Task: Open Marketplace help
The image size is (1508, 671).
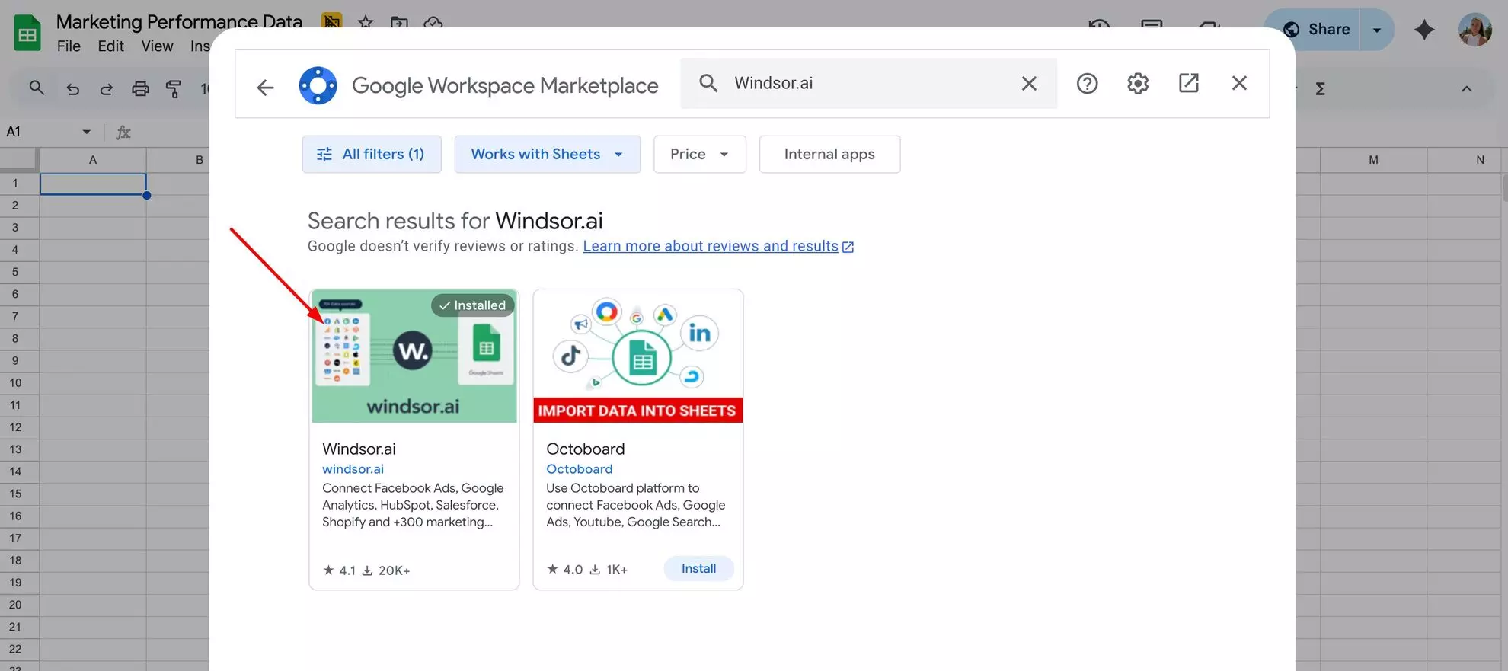Action: (1087, 83)
